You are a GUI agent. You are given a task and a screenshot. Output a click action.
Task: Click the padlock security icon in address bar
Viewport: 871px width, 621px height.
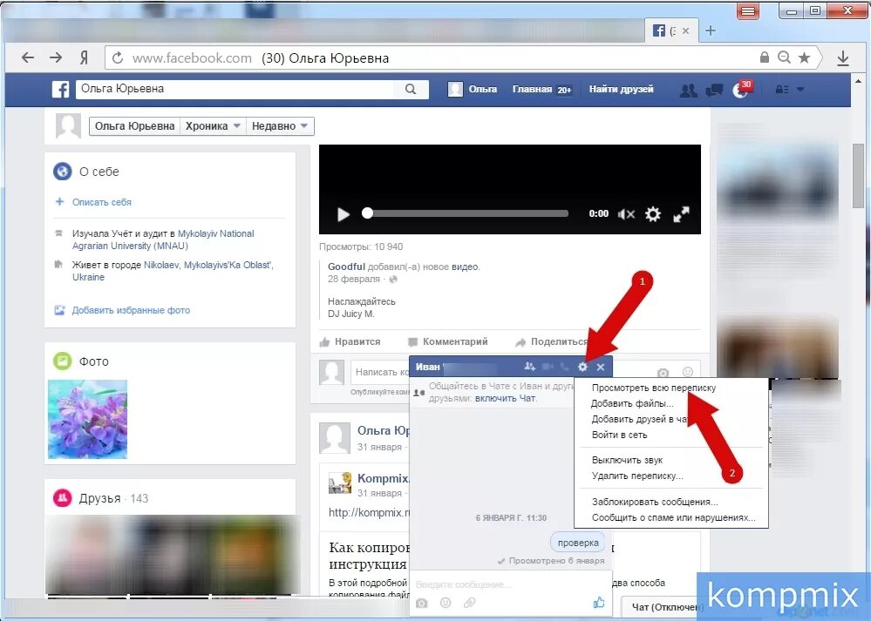(765, 57)
